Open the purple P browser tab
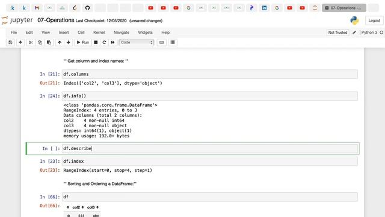Image resolution: width=385 pixels, height=217 pixels. pos(251,8)
